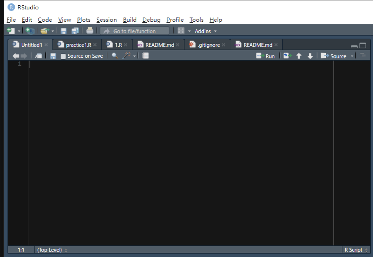Open the Session menu
This screenshot has height=257, width=373.
point(106,20)
